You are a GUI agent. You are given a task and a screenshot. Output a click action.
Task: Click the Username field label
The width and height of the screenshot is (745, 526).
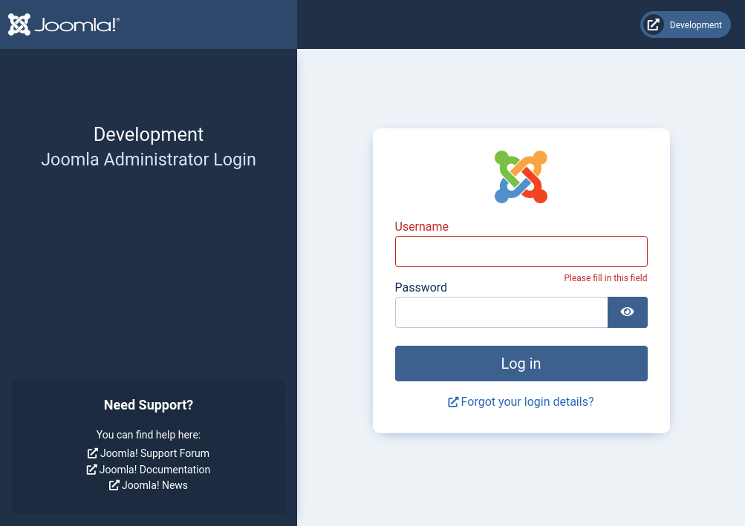[x=421, y=226]
